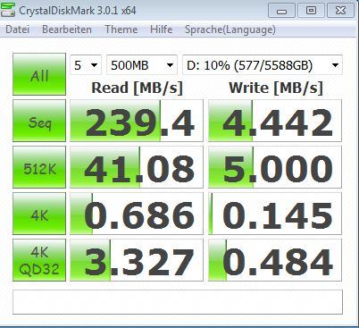Click the 512K read result 41.08

tap(137, 167)
